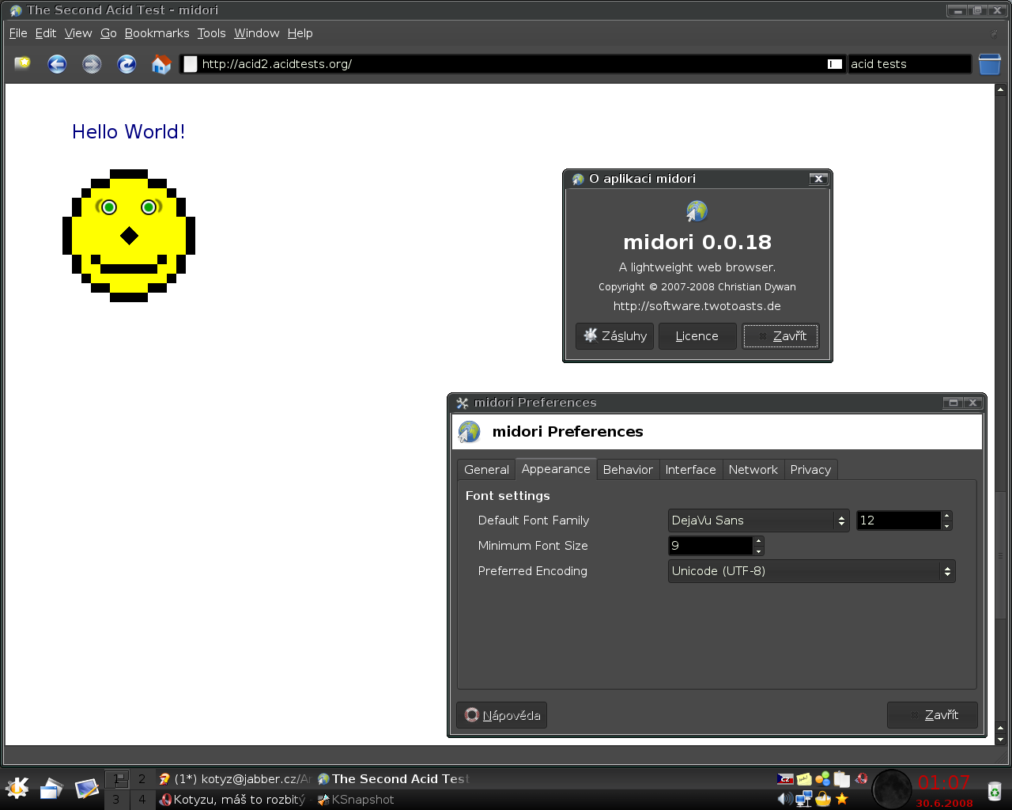Screen dimensions: 1012x810
Task: Open the volume speaker tray icon
Action: point(785,799)
